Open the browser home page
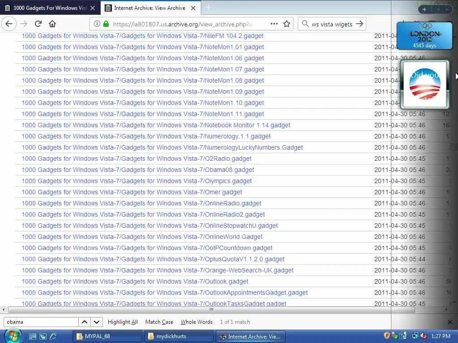Viewport: 458px width, 343px height. click(x=52, y=24)
